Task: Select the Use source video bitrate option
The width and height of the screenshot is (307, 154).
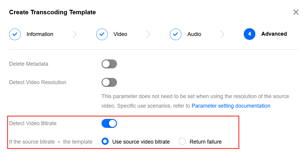Action: click(x=105, y=142)
